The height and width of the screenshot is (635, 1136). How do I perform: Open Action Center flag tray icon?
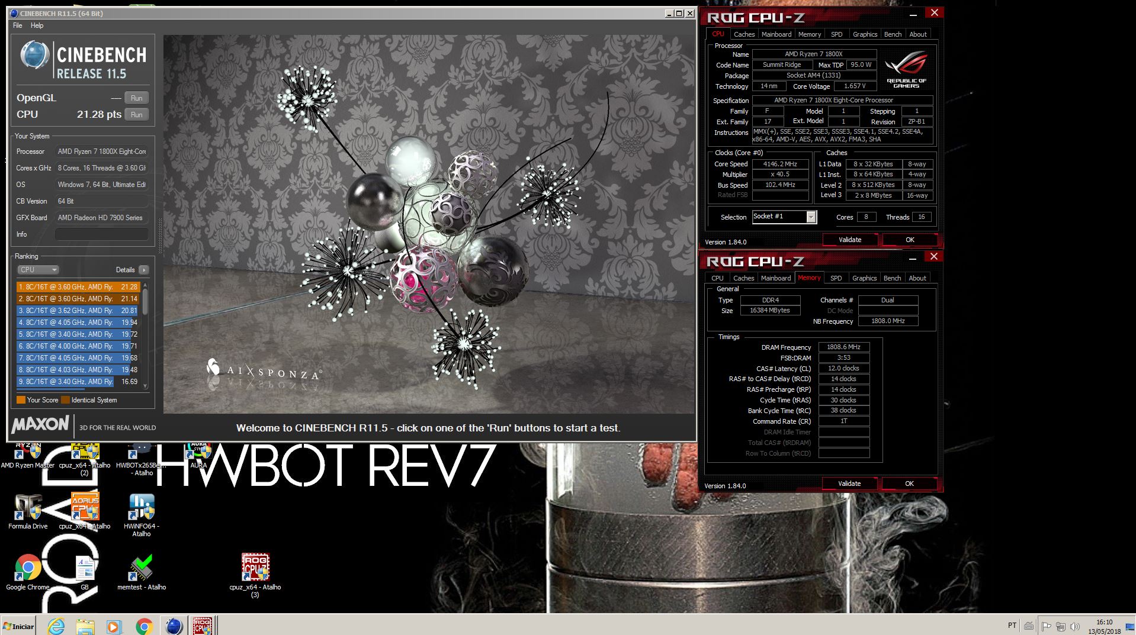click(1047, 626)
